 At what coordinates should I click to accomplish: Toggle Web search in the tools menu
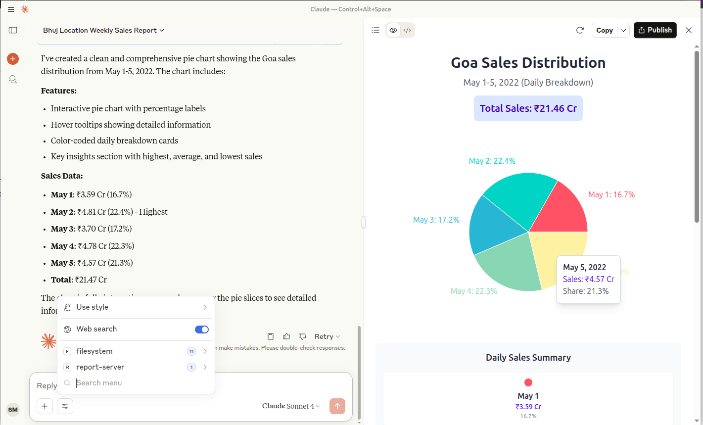tap(201, 329)
